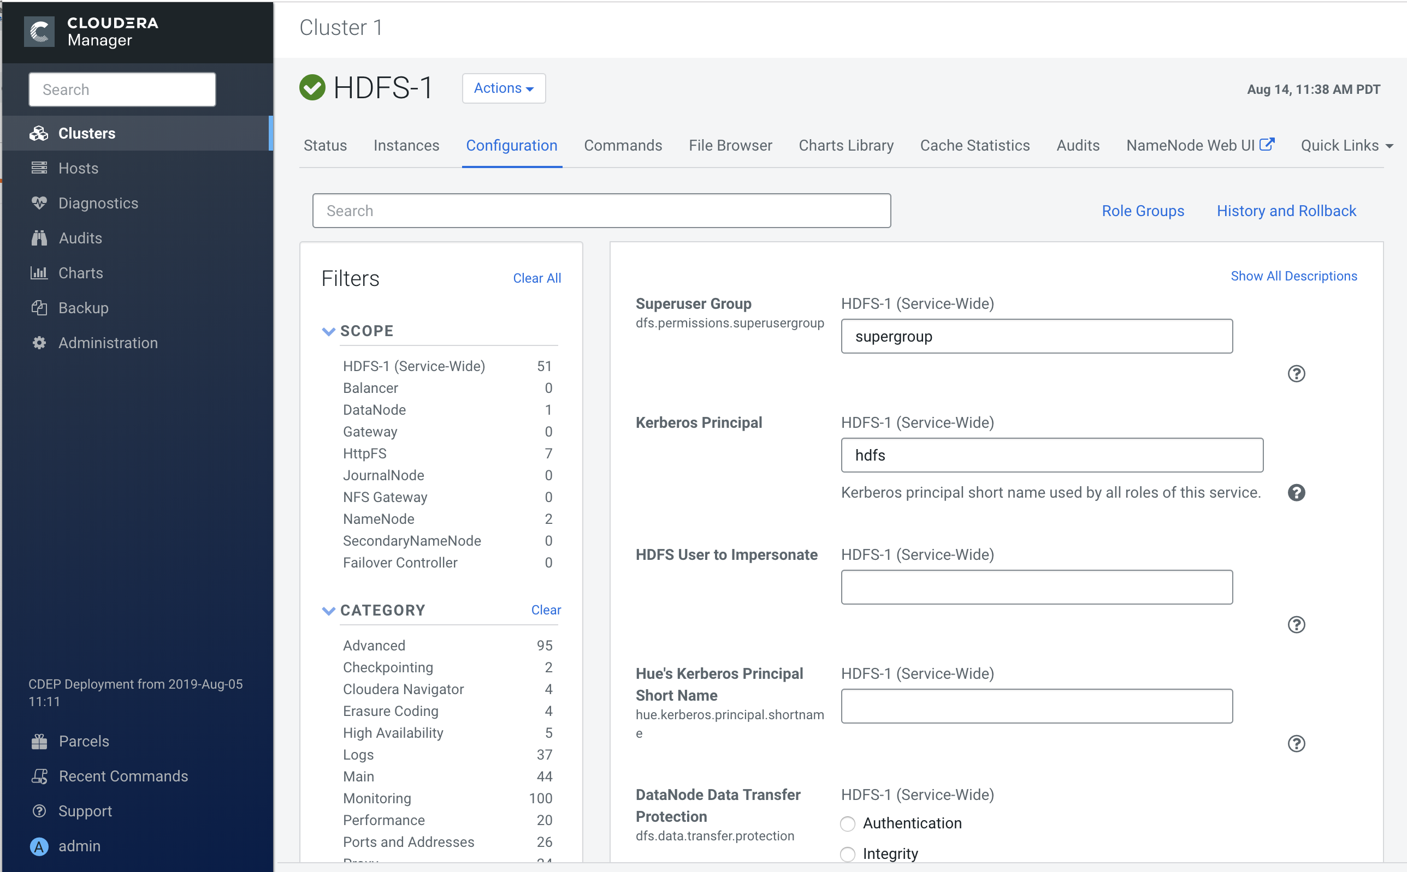The image size is (1407, 872).
Task: Expand the Quick Links dropdown
Action: tap(1346, 145)
